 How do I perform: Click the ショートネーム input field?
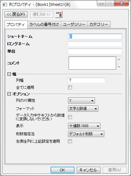click(x=95, y=36)
